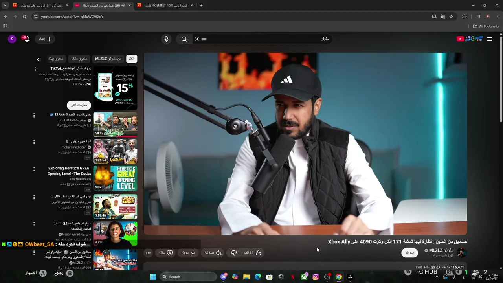Click the YouTube search magnifier button
Image resolution: width=503 pixels, height=283 pixels.
(x=184, y=39)
